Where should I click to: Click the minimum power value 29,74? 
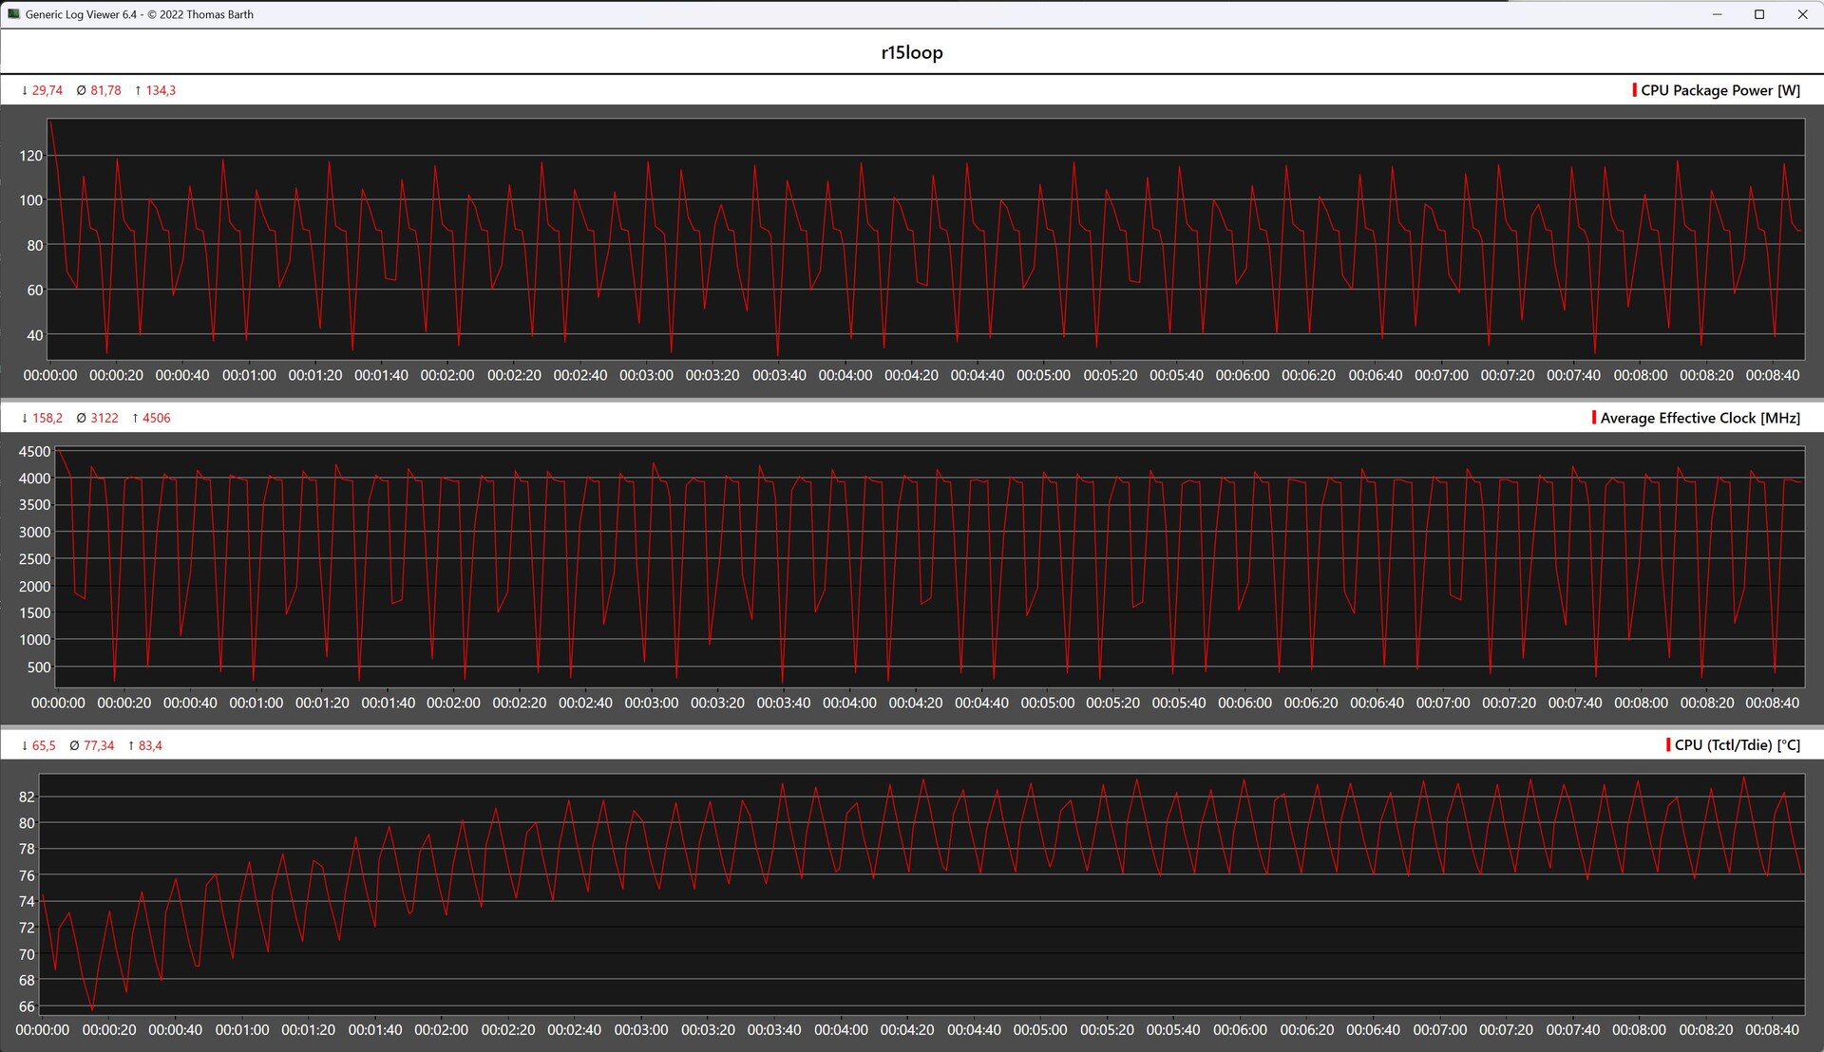point(47,90)
